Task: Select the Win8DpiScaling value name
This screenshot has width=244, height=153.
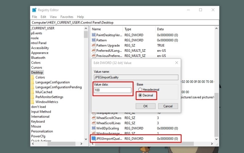Action: point(108,128)
